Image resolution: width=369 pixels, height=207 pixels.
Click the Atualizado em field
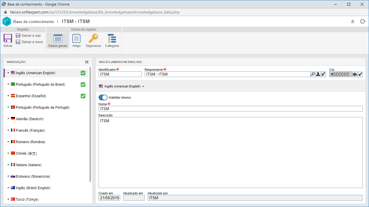[x=134, y=198]
